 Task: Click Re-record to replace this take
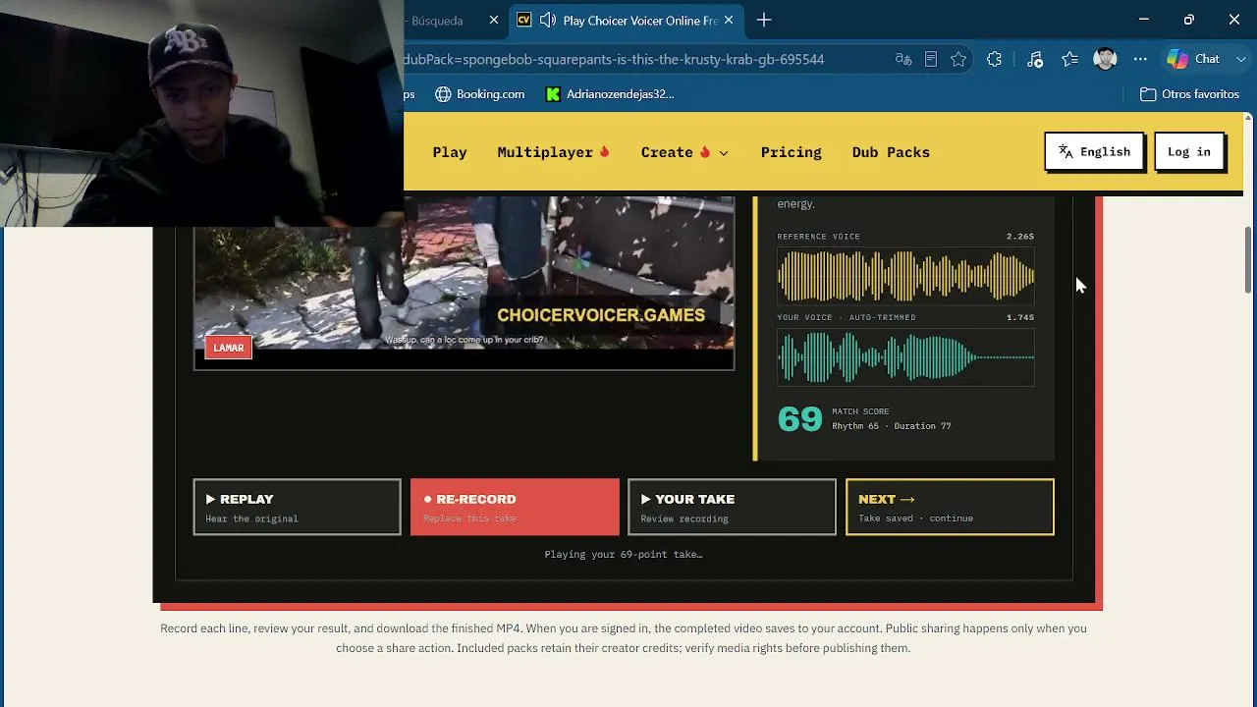[x=515, y=507]
